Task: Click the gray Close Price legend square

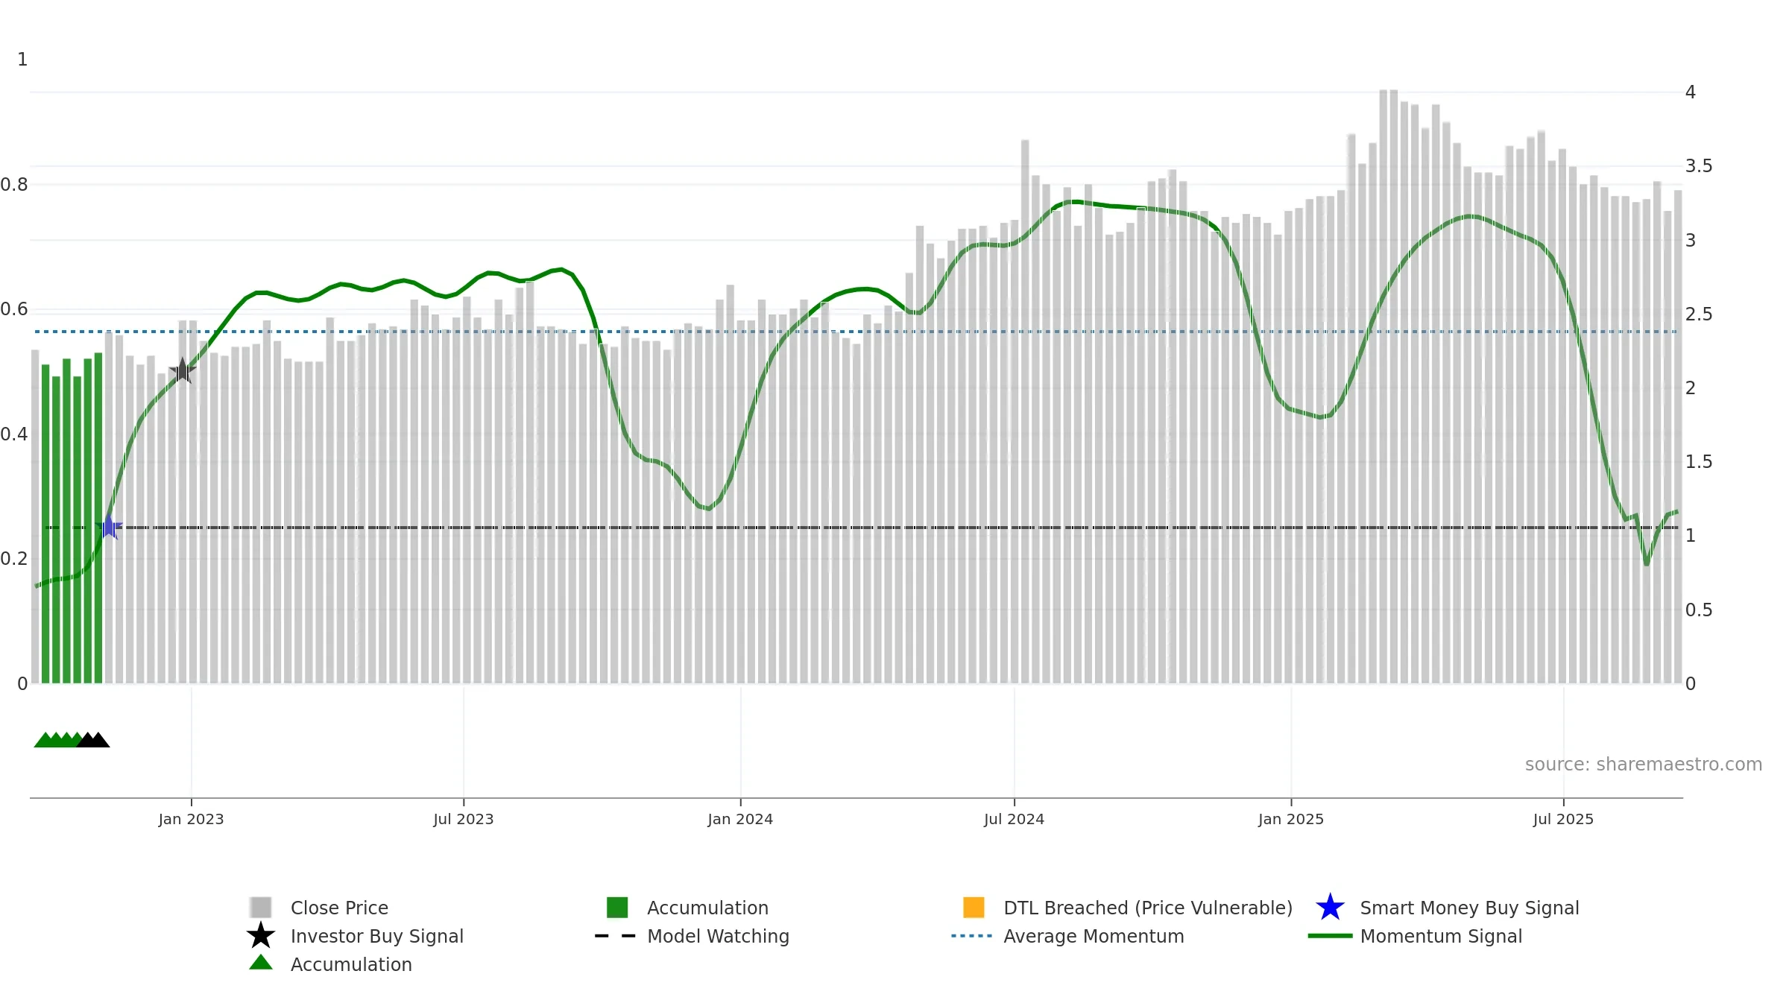Action: tap(261, 908)
